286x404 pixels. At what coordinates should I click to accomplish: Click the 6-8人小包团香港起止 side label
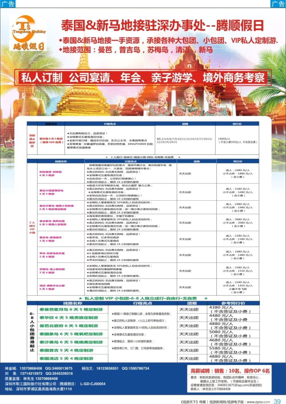(32, 332)
